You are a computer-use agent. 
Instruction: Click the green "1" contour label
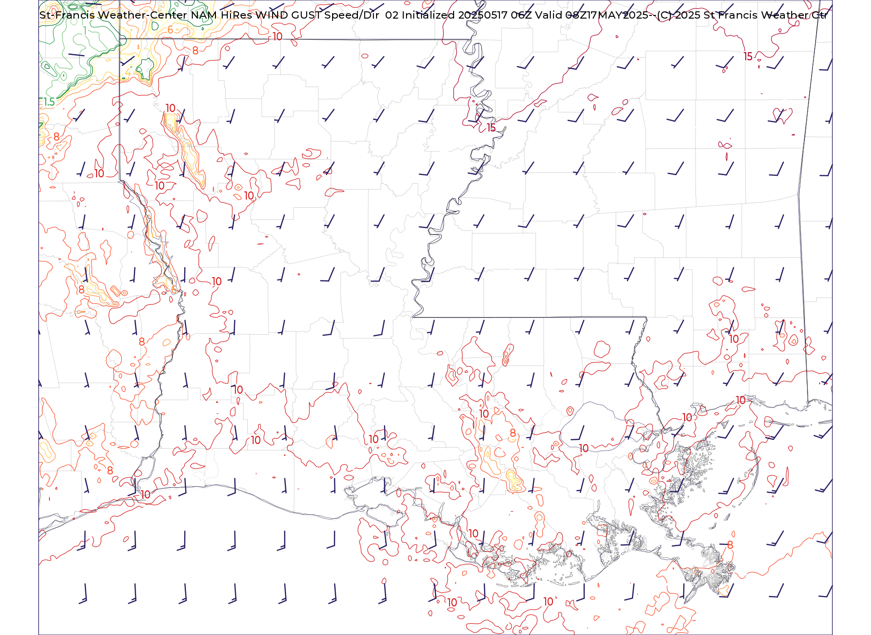[85, 31]
